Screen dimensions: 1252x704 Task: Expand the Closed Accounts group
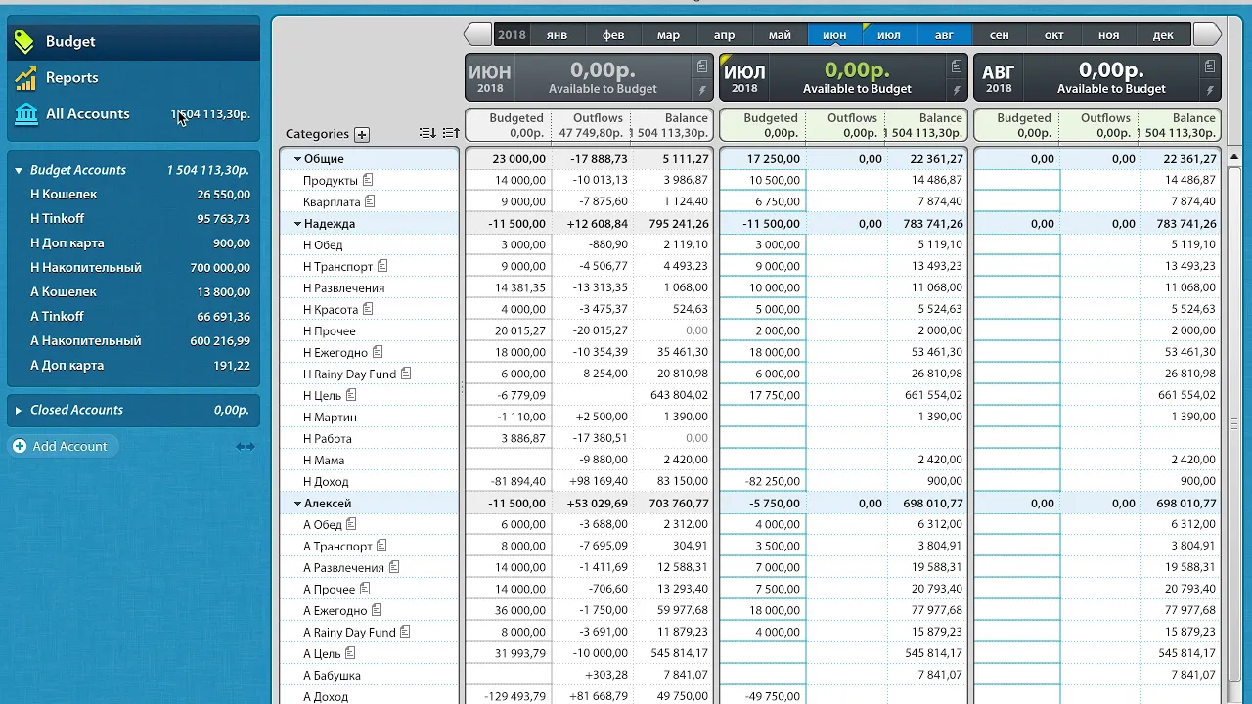18,410
